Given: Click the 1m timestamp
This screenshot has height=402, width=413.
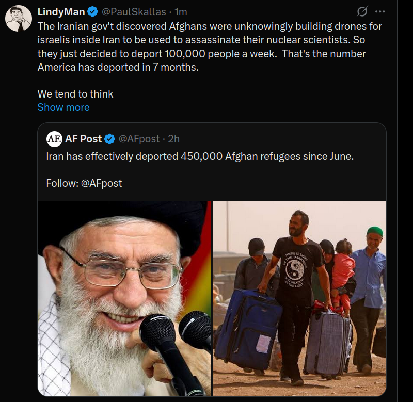Looking at the screenshot, I should (181, 12).
